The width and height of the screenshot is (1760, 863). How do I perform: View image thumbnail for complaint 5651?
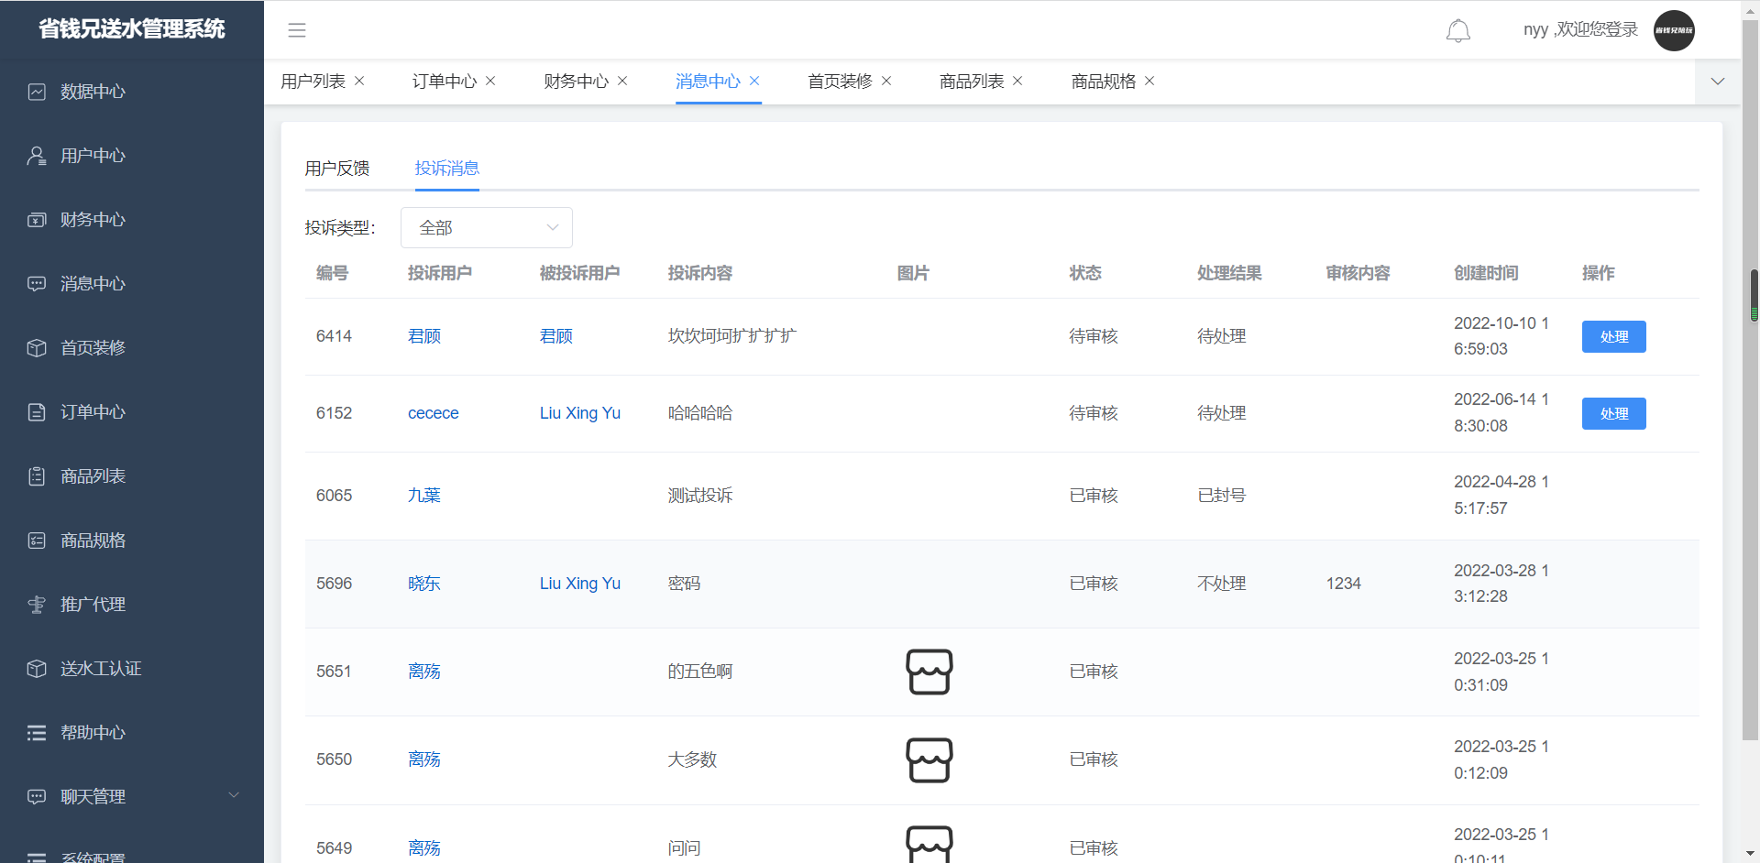point(929,672)
